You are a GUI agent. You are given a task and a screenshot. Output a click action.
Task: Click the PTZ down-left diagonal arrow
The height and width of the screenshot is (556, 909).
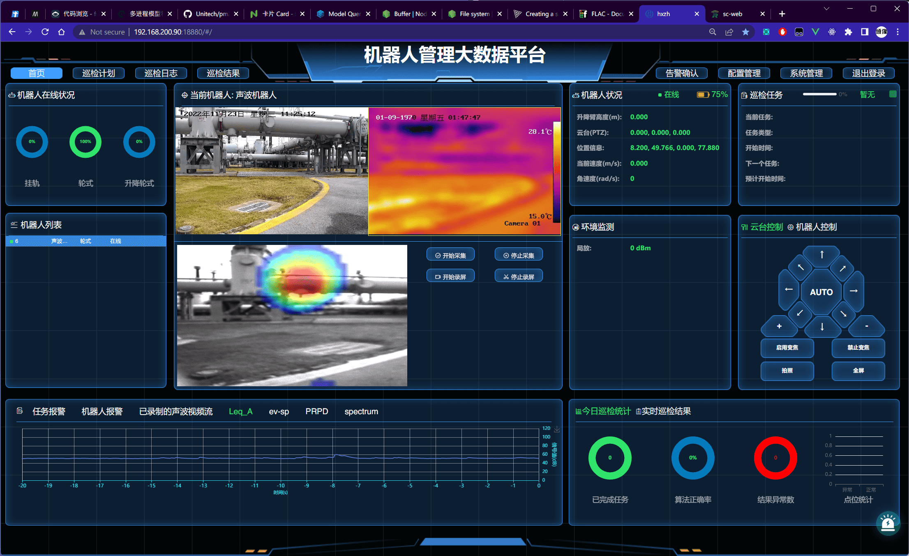point(800,313)
